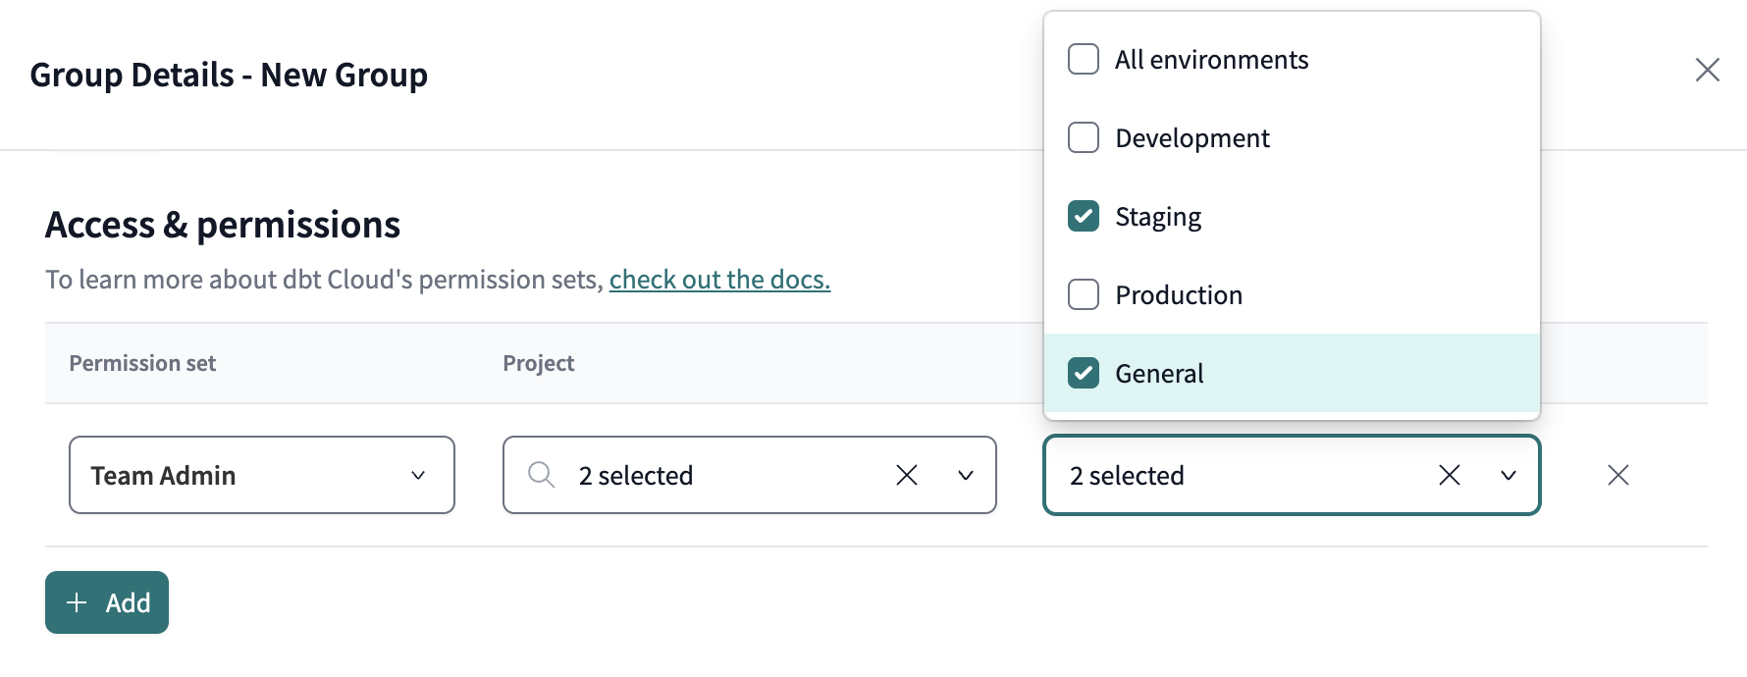Check the Production environment checkbox
Screen dimensions: 1747x677
coord(1084,294)
